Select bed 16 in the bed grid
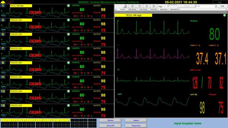 (x=68, y=120)
